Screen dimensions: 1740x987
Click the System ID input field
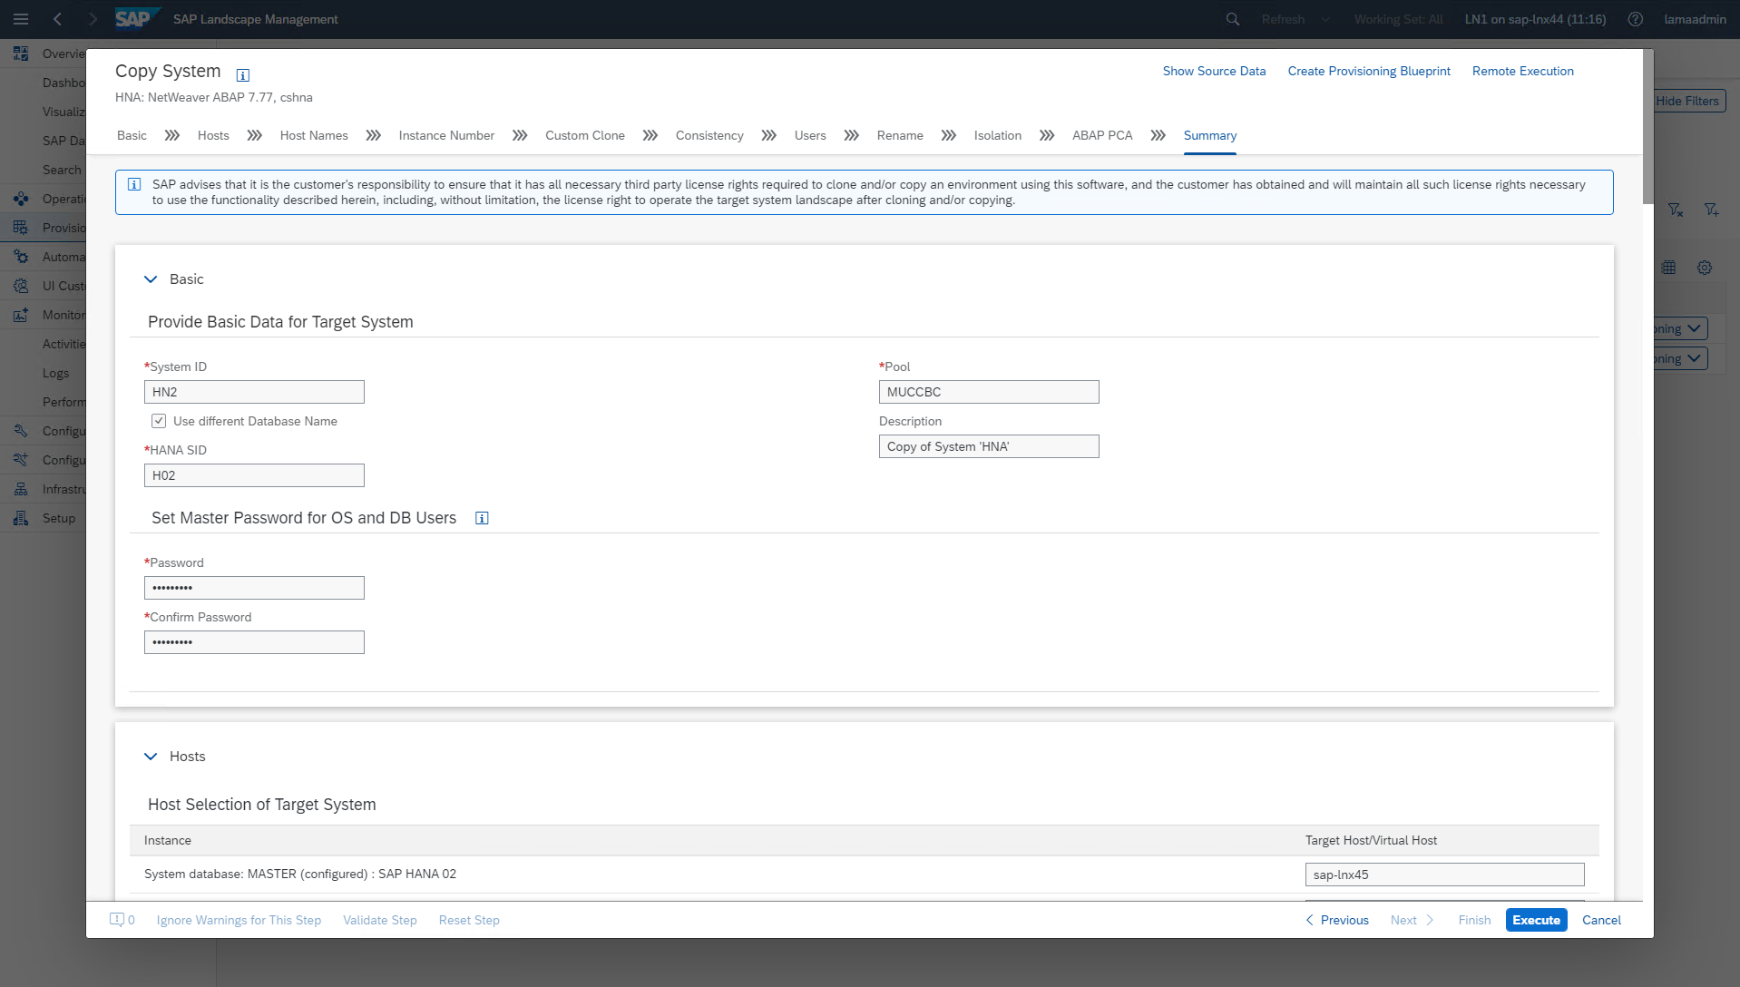[254, 392]
